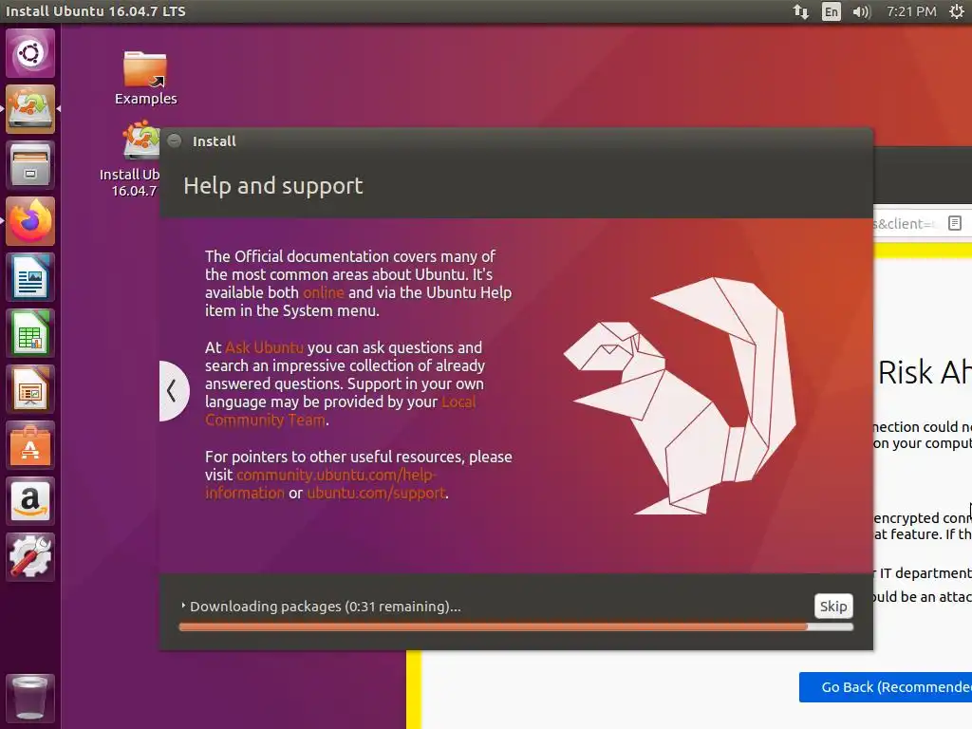
Task: Click the Ubiquity installer launcher icon
Action: 29,109
